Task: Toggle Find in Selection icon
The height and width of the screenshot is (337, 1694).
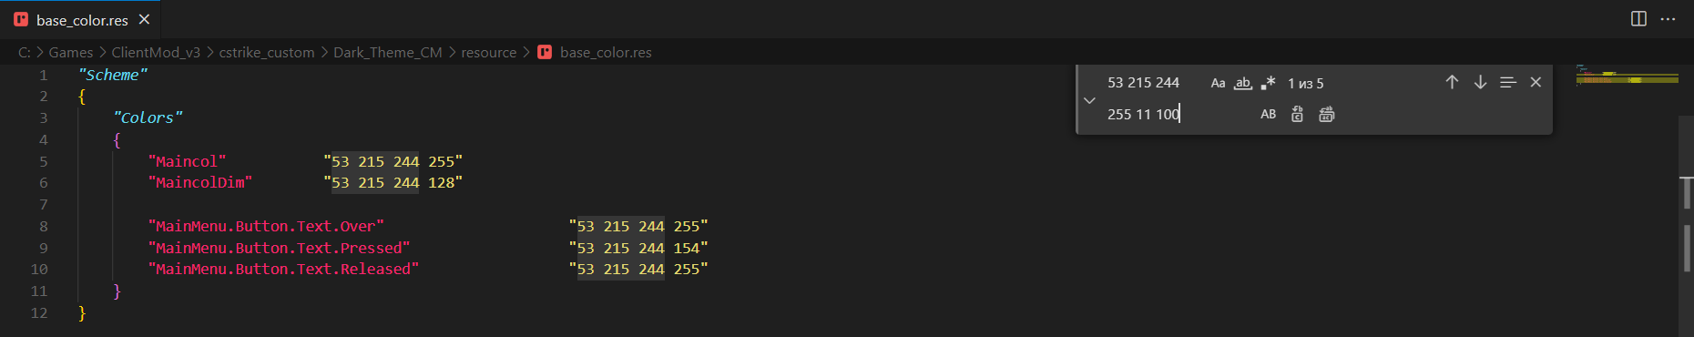Action: [1508, 82]
